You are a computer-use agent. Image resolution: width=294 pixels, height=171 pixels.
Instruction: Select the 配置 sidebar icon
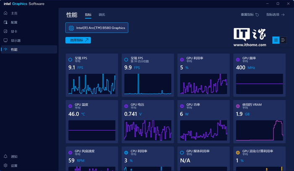click(5, 22)
